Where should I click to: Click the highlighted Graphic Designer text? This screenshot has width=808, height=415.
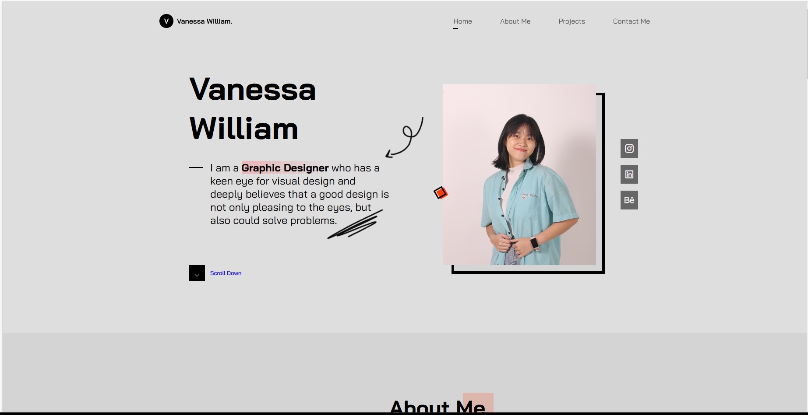tap(285, 168)
